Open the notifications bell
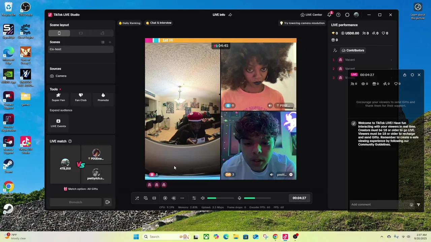Viewport: 431px width, 242px height. (329, 15)
